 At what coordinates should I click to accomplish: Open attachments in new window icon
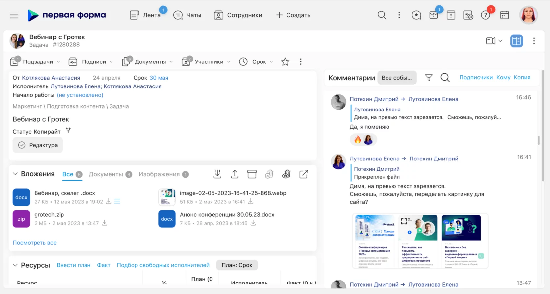[304, 174]
